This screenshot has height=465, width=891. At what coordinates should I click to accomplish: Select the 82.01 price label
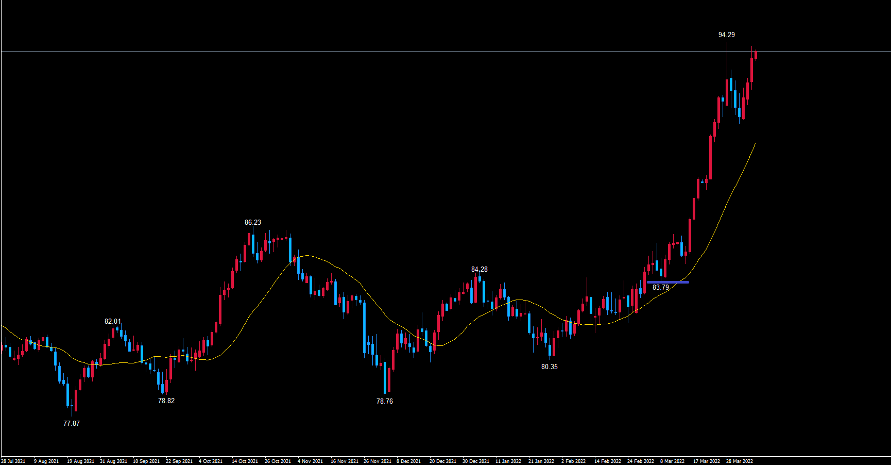click(x=113, y=322)
